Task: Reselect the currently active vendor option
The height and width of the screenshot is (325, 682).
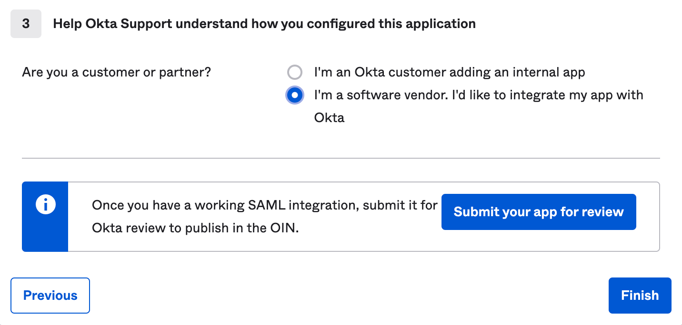Action: 294,95
